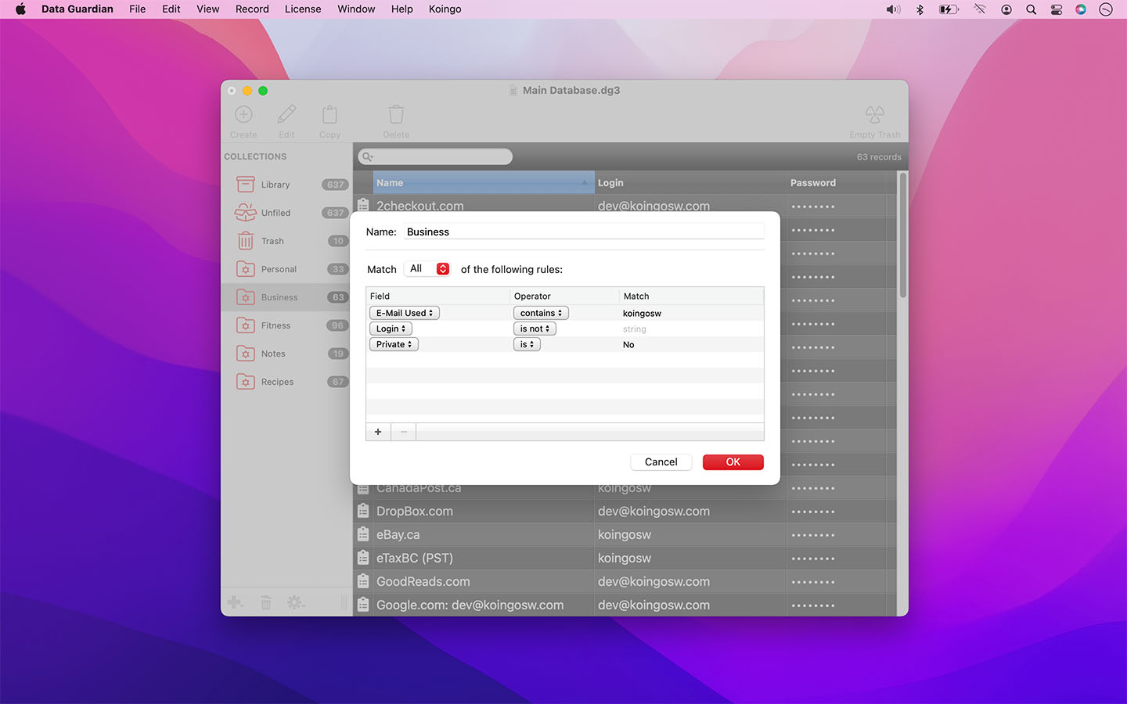Open the contains operator dropdown

pyautogui.click(x=540, y=312)
